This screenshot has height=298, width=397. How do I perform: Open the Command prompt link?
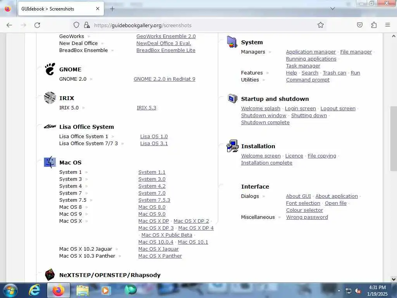point(308,80)
